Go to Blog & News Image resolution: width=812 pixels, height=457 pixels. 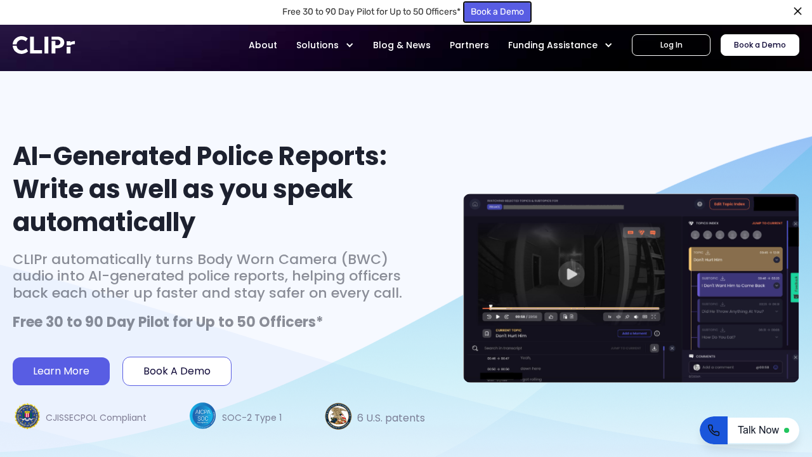click(x=402, y=45)
